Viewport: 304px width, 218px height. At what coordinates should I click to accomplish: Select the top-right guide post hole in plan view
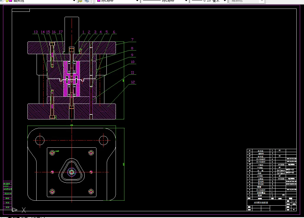(103, 140)
